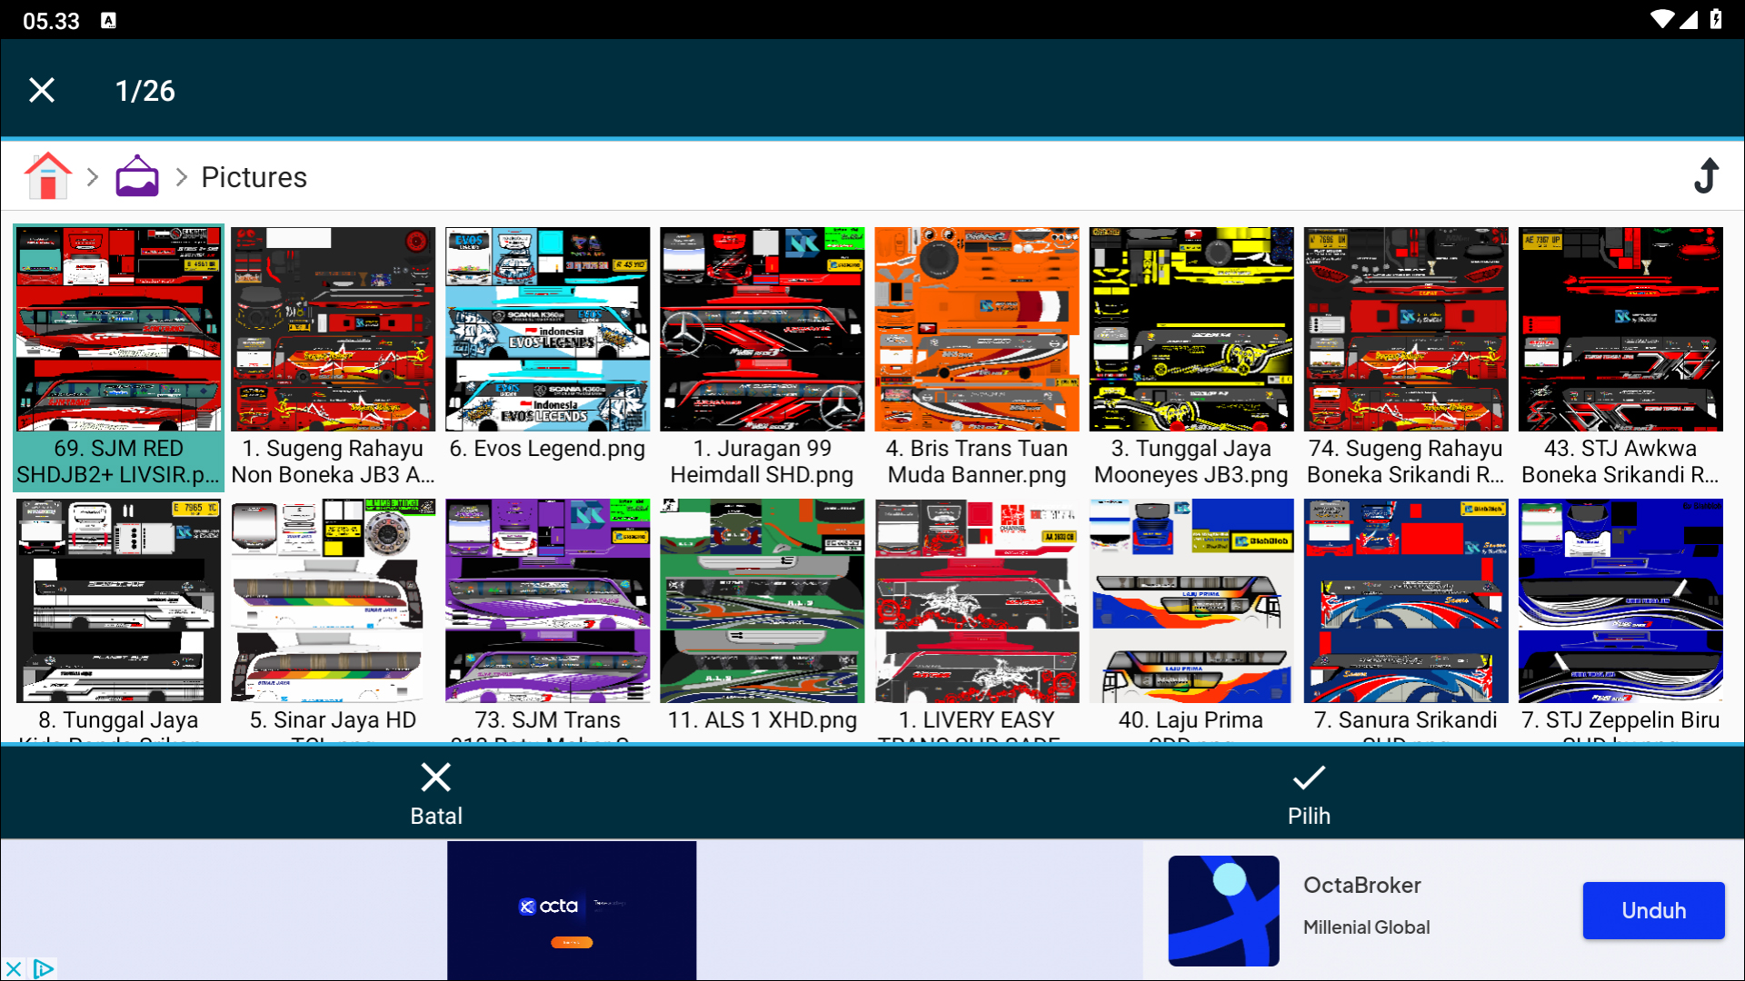This screenshot has width=1745, height=981.
Task: Deselect 69. SJM RED SHDJB2+ thumbnail
Action: coord(118,331)
